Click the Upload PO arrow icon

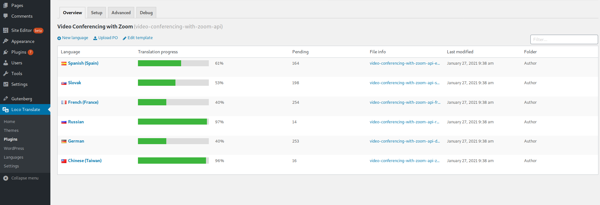click(95, 38)
